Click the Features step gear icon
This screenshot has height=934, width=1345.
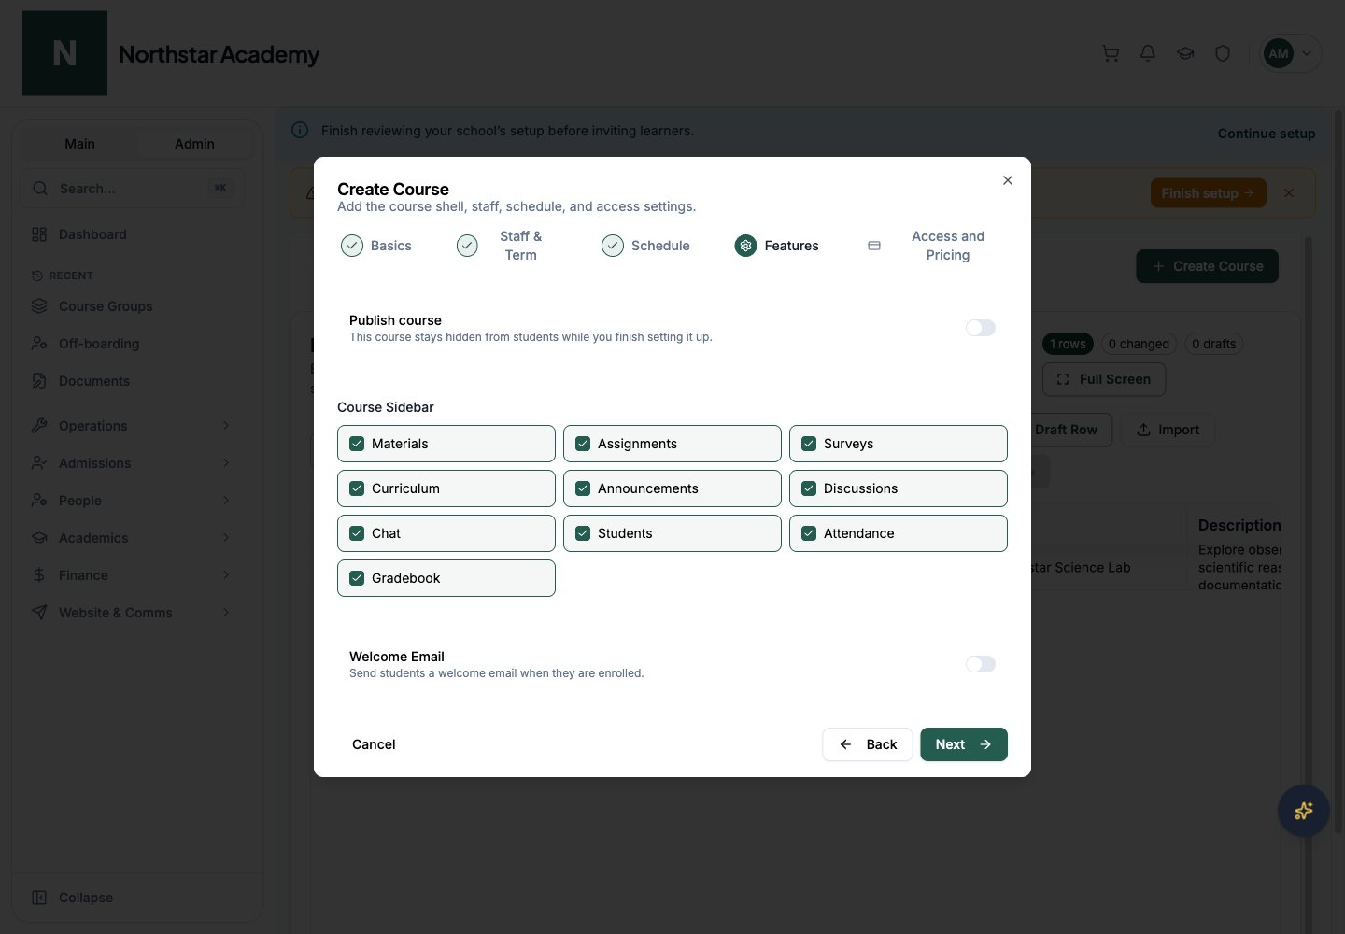coord(745,246)
